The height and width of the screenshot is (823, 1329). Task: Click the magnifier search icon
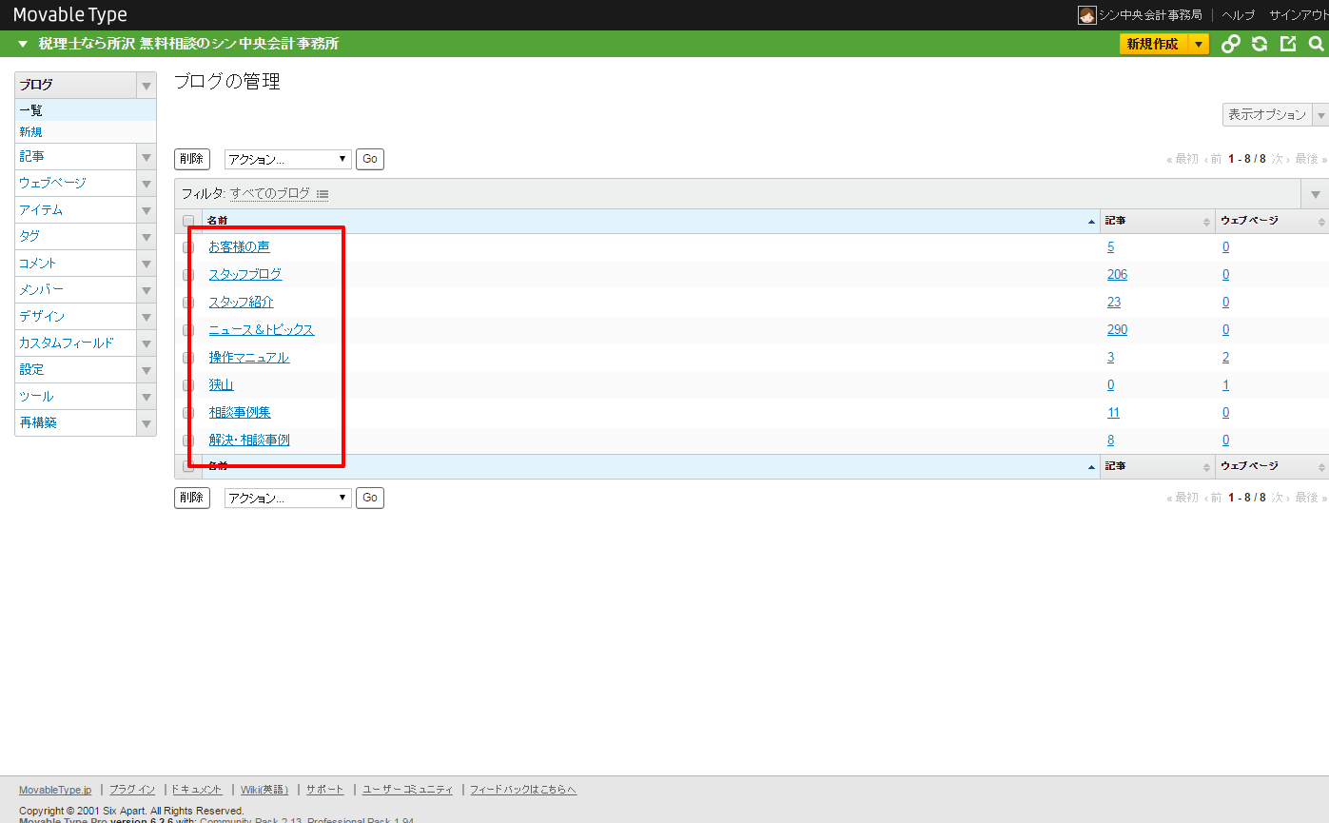(1316, 44)
